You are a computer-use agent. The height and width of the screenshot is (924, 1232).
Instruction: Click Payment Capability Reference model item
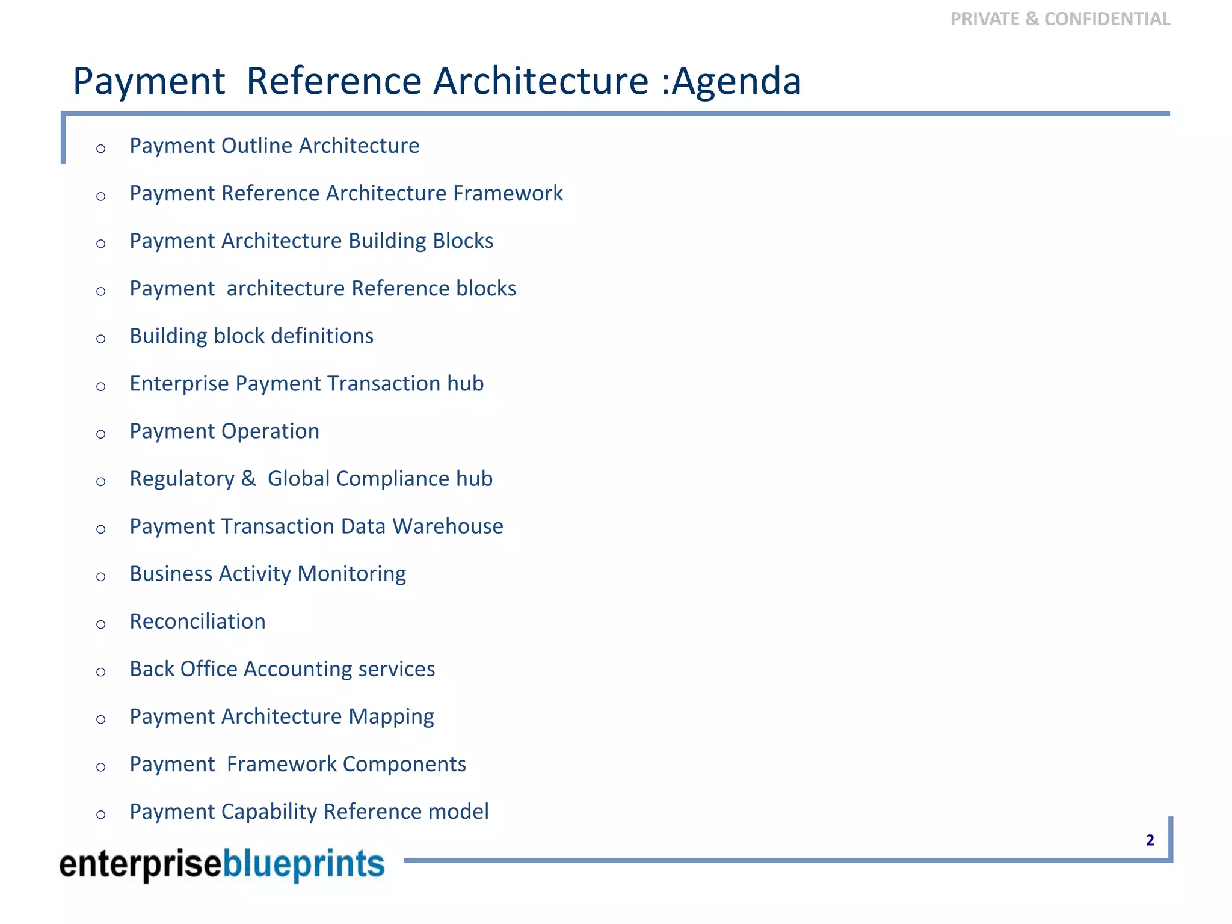pyautogui.click(x=309, y=812)
